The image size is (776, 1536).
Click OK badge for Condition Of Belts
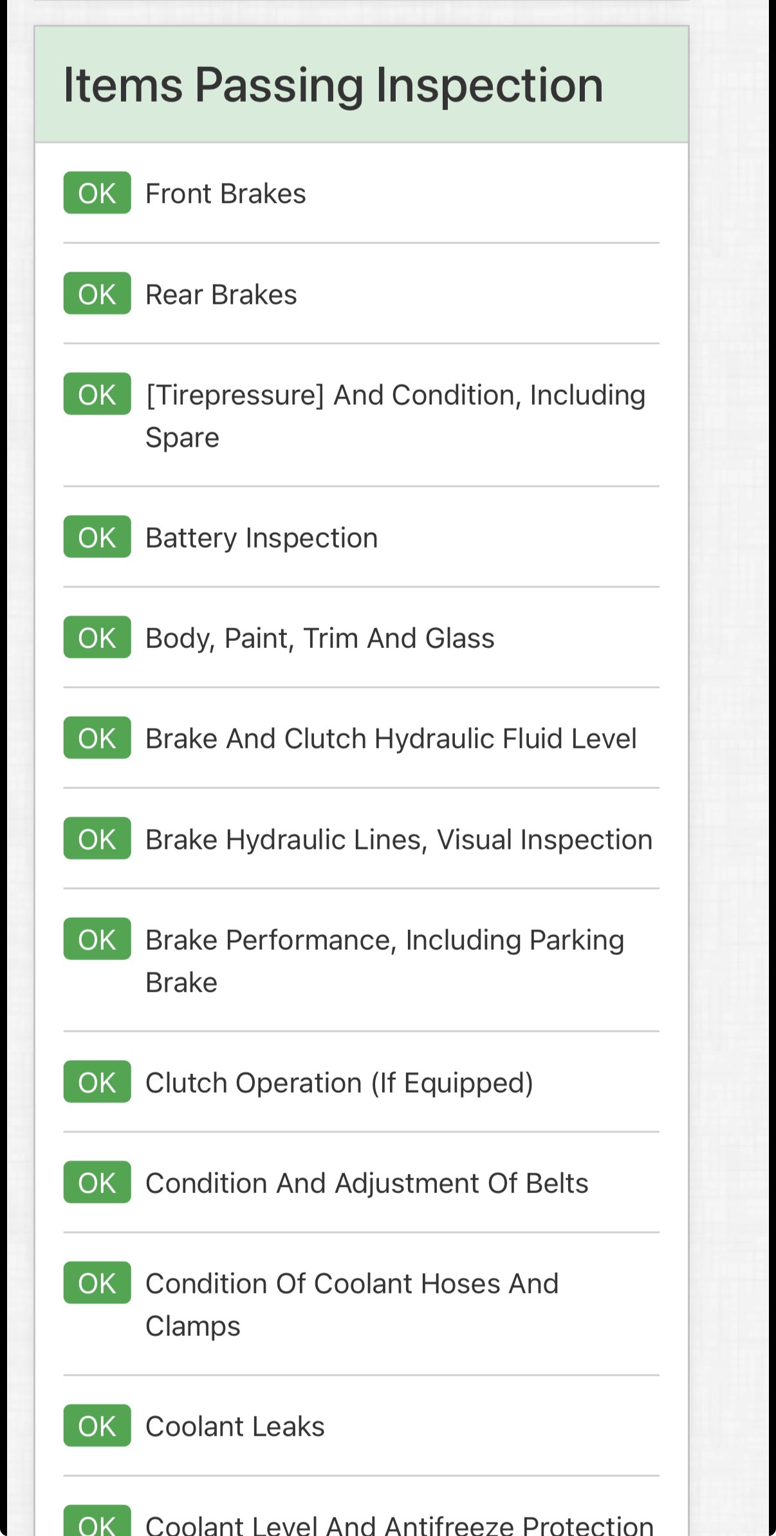click(x=97, y=1183)
